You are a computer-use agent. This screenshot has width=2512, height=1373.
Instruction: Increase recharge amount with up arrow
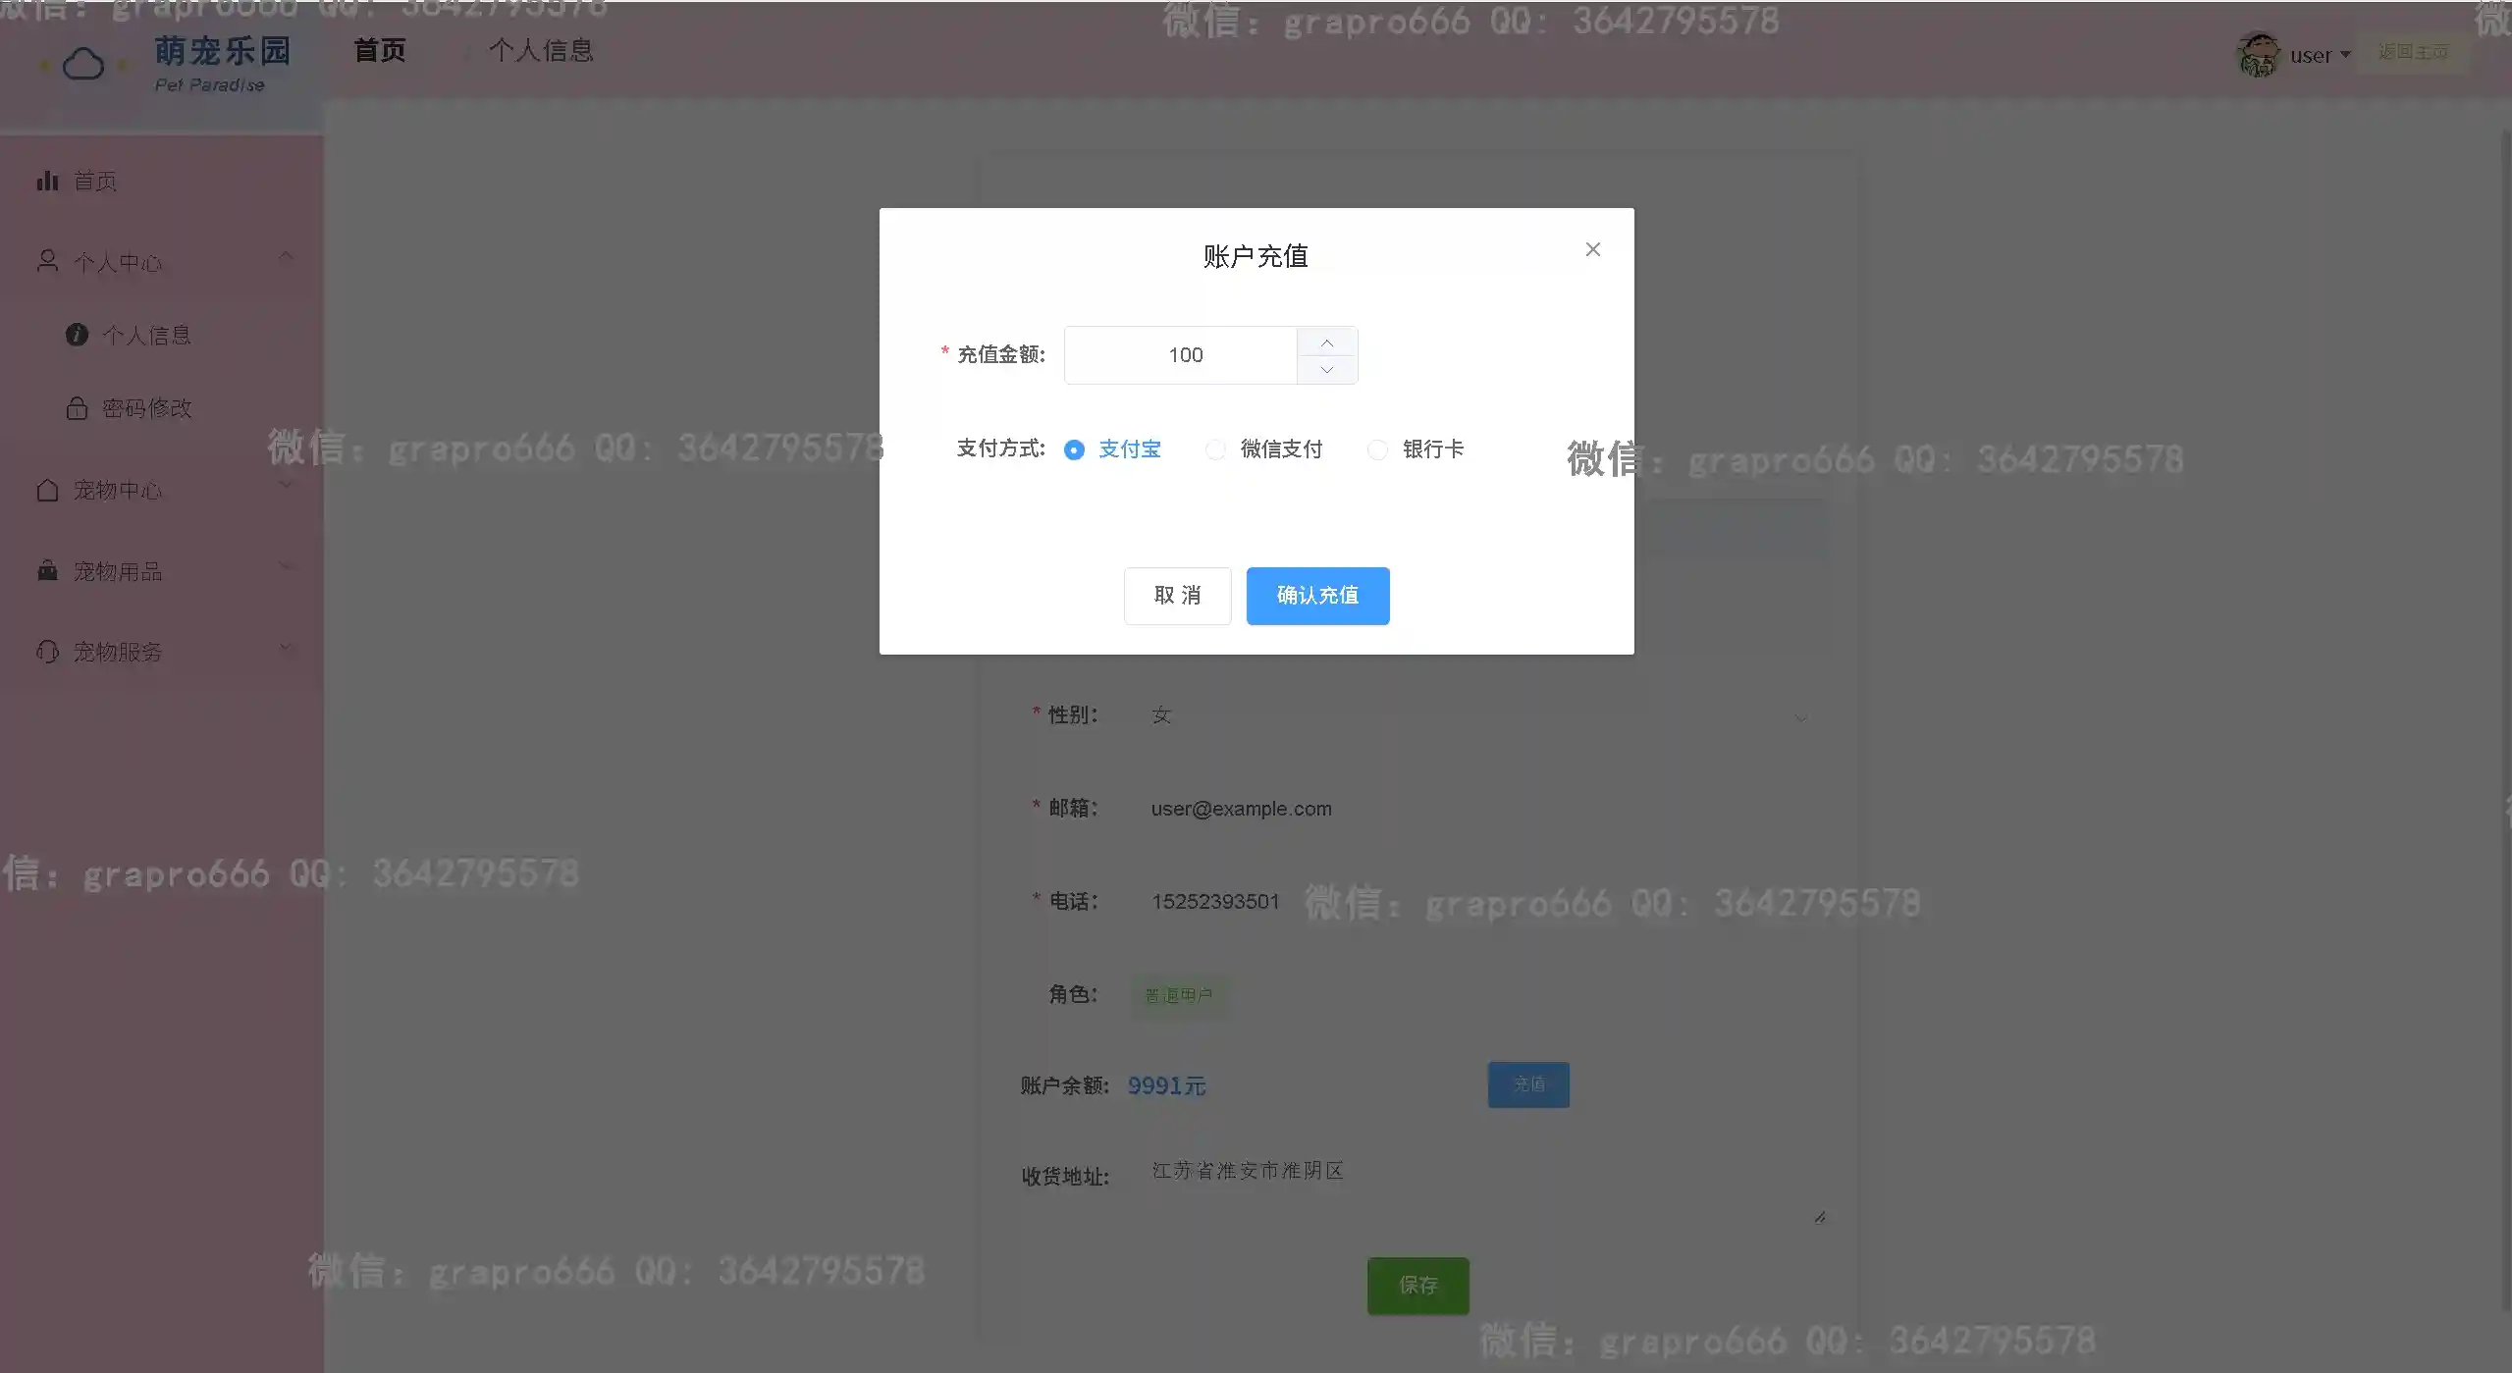click(x=1326, y=342)
